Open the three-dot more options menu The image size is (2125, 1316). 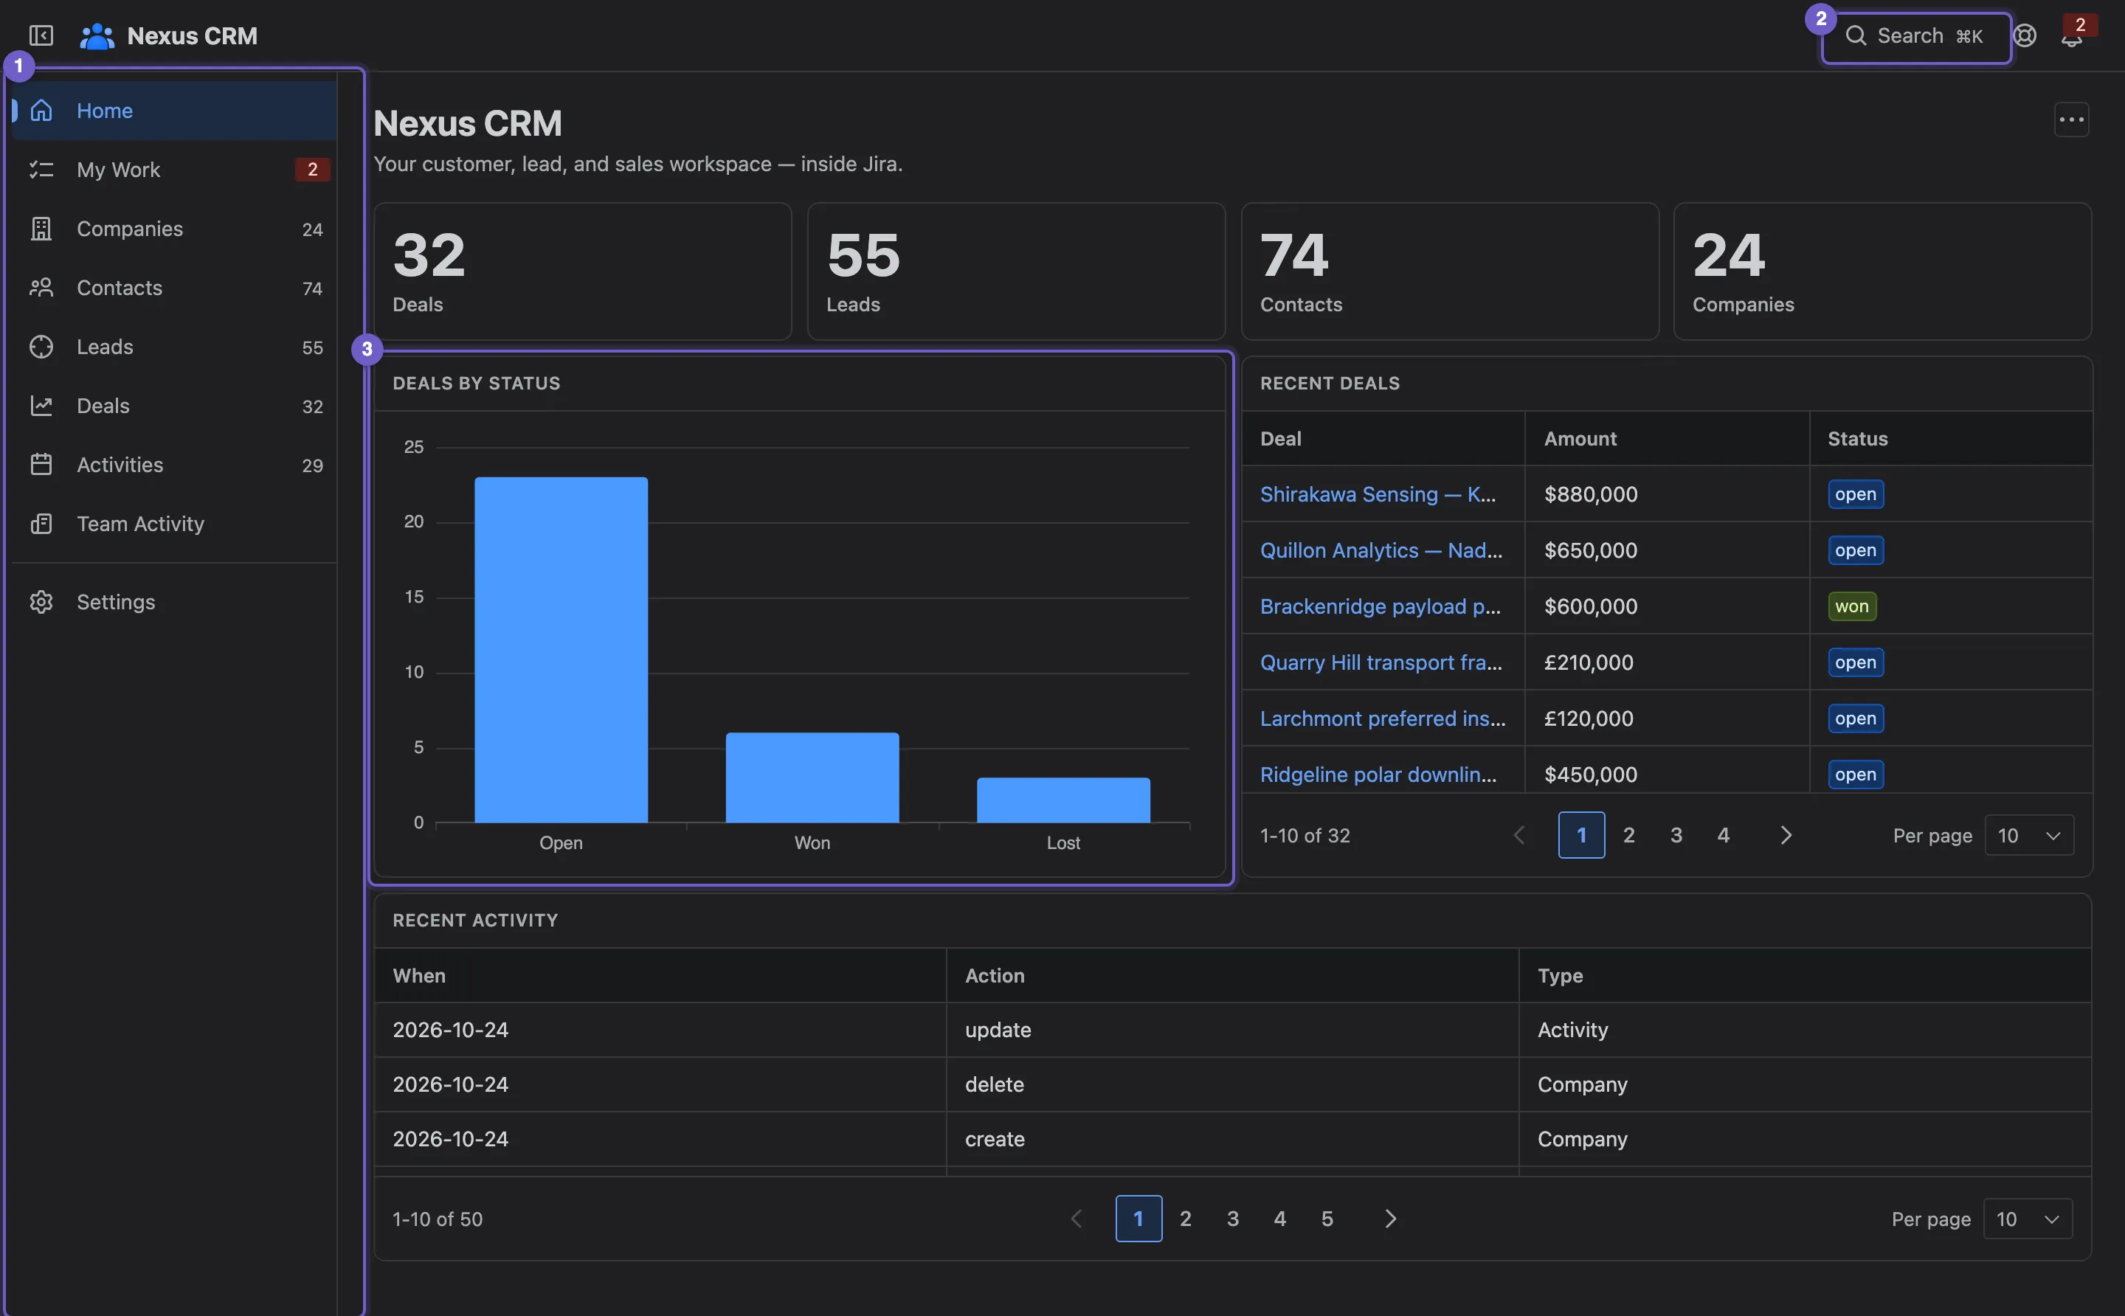coord(2071,120)
